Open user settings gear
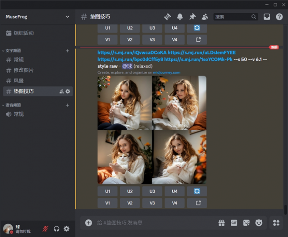 pyautogui.click(x=66, y=229)
